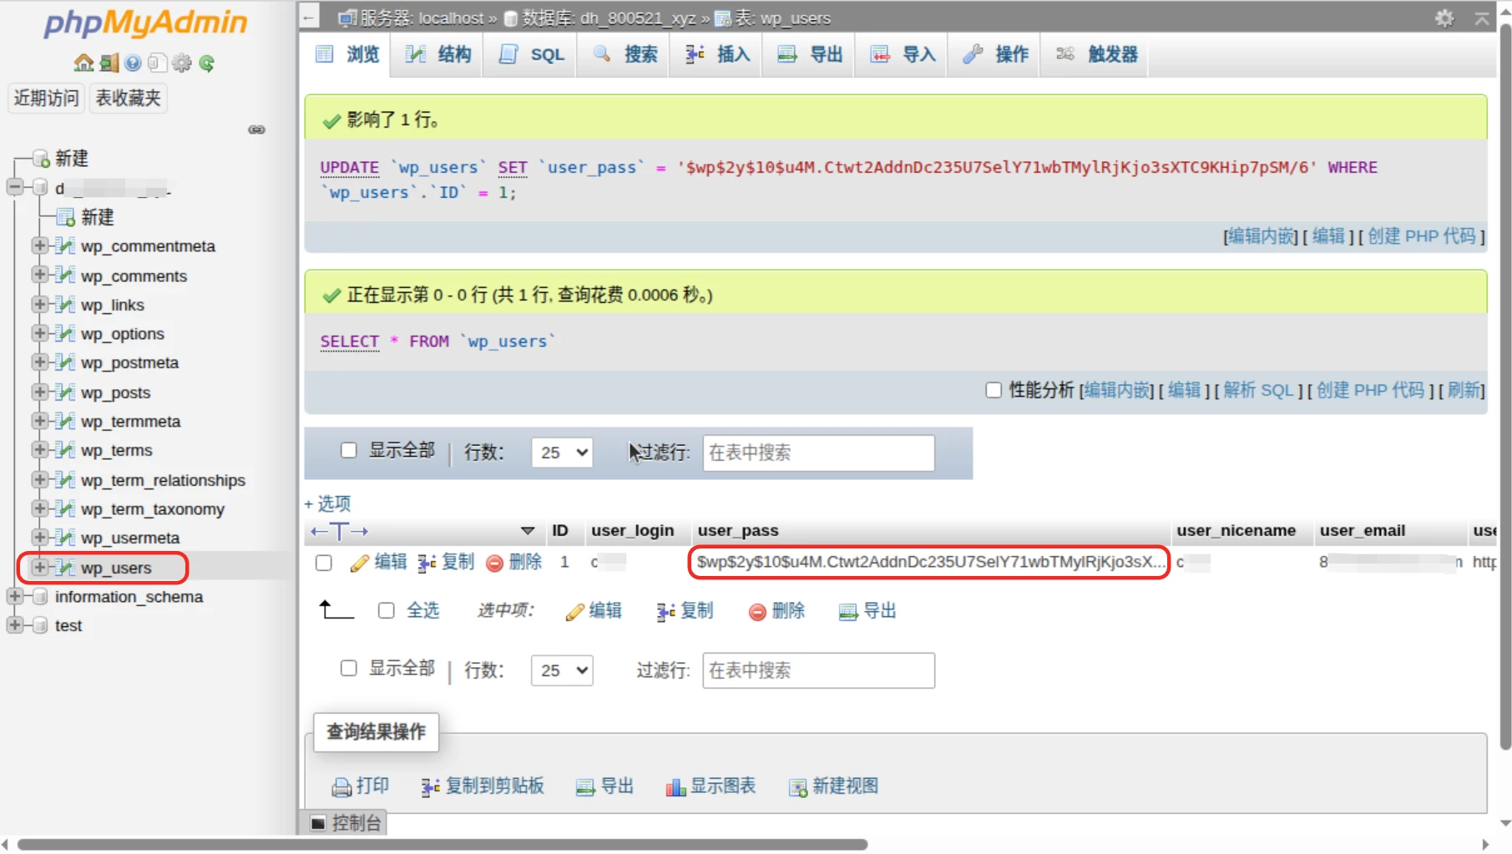This screenshot has width=1512, height=854.
Task: Check the lower 显示全部 checkbox
Action: (349, 668)
